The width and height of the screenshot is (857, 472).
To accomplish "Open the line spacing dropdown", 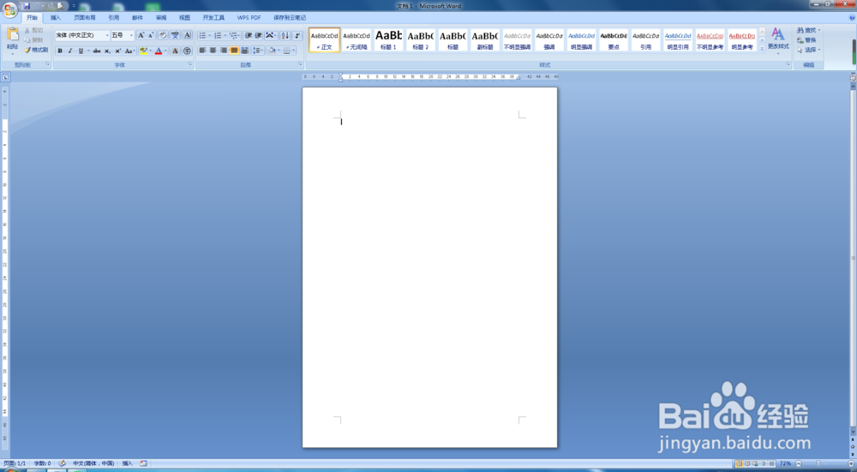I will pyautogui.click(x=263, y=51).
